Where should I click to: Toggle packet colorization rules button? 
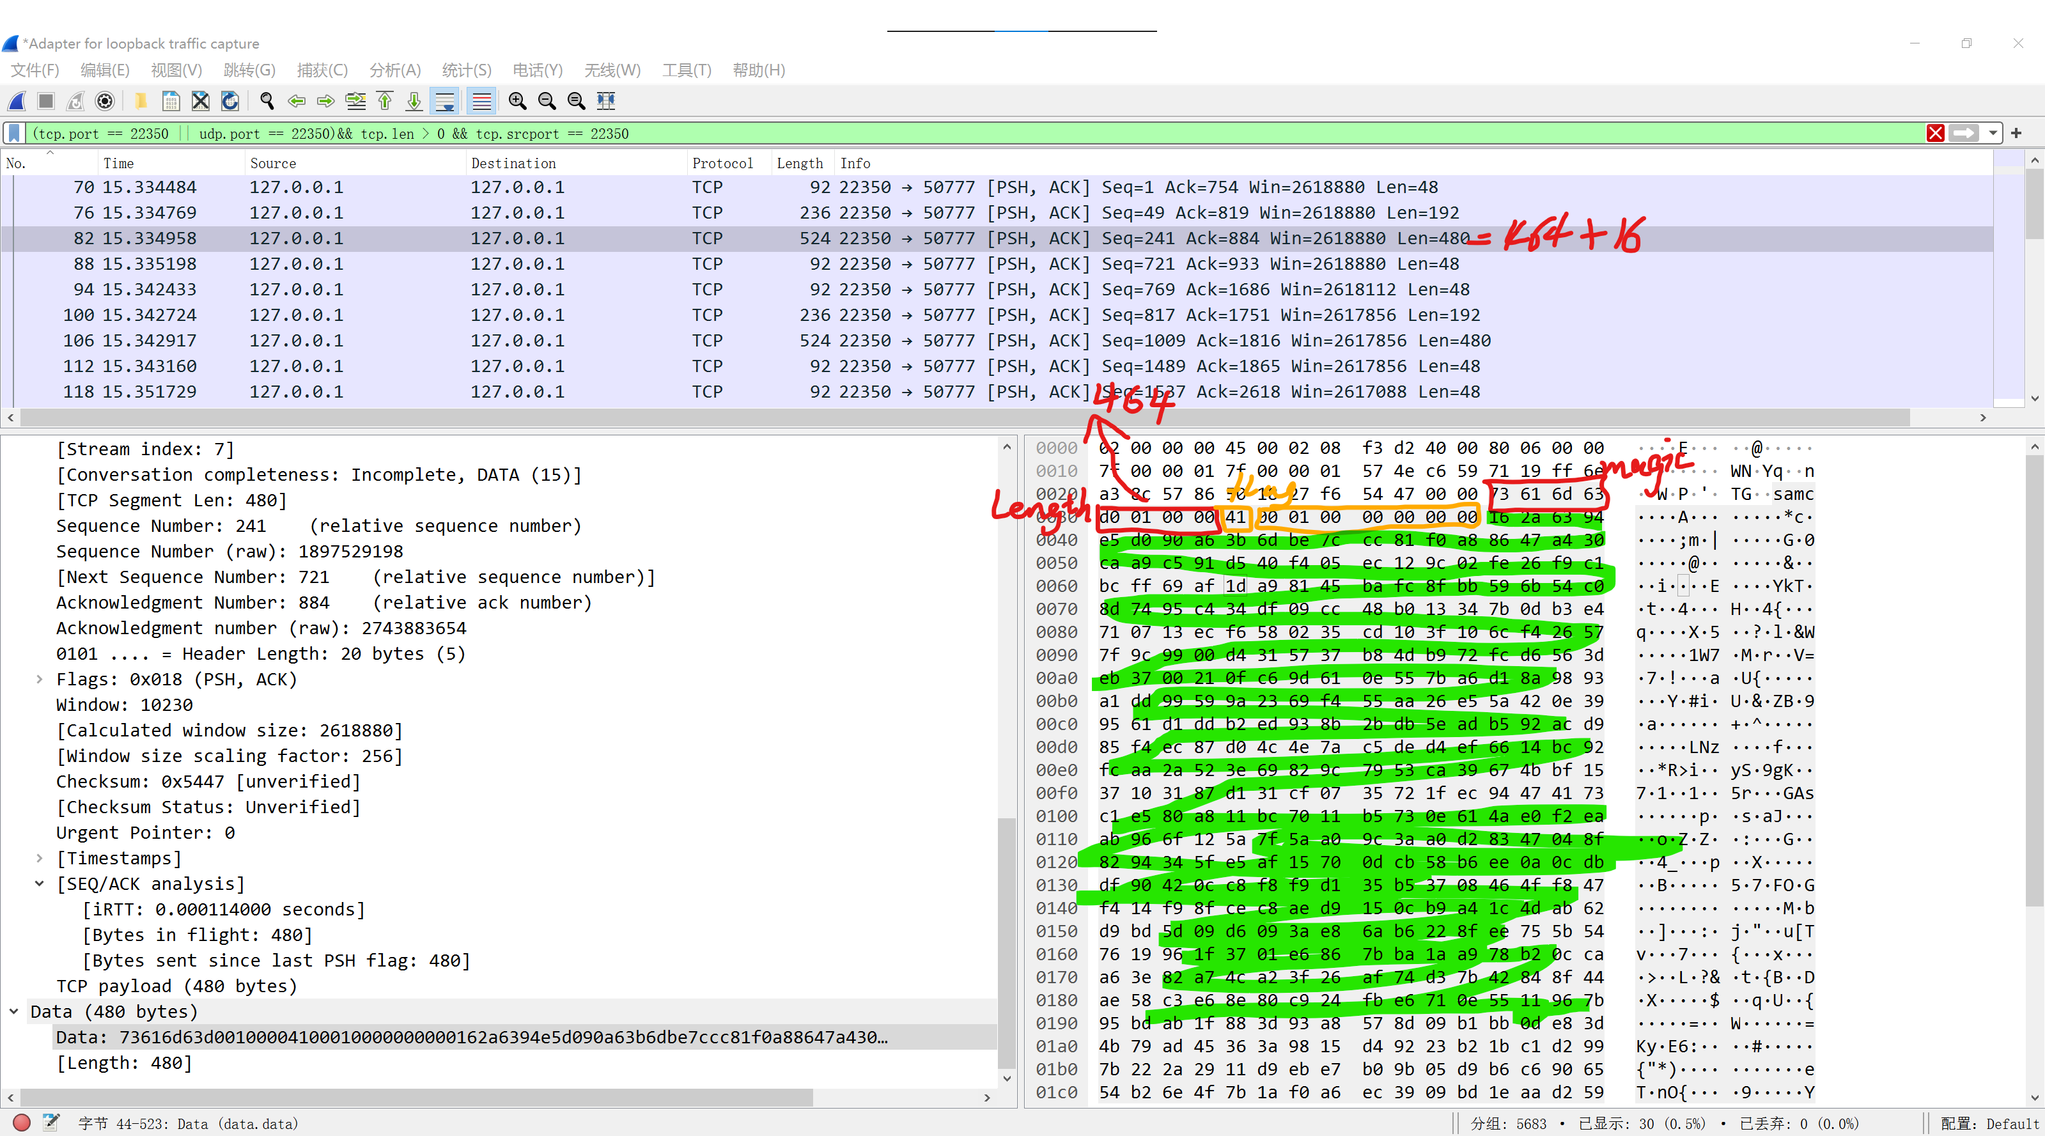click(481, 101)
